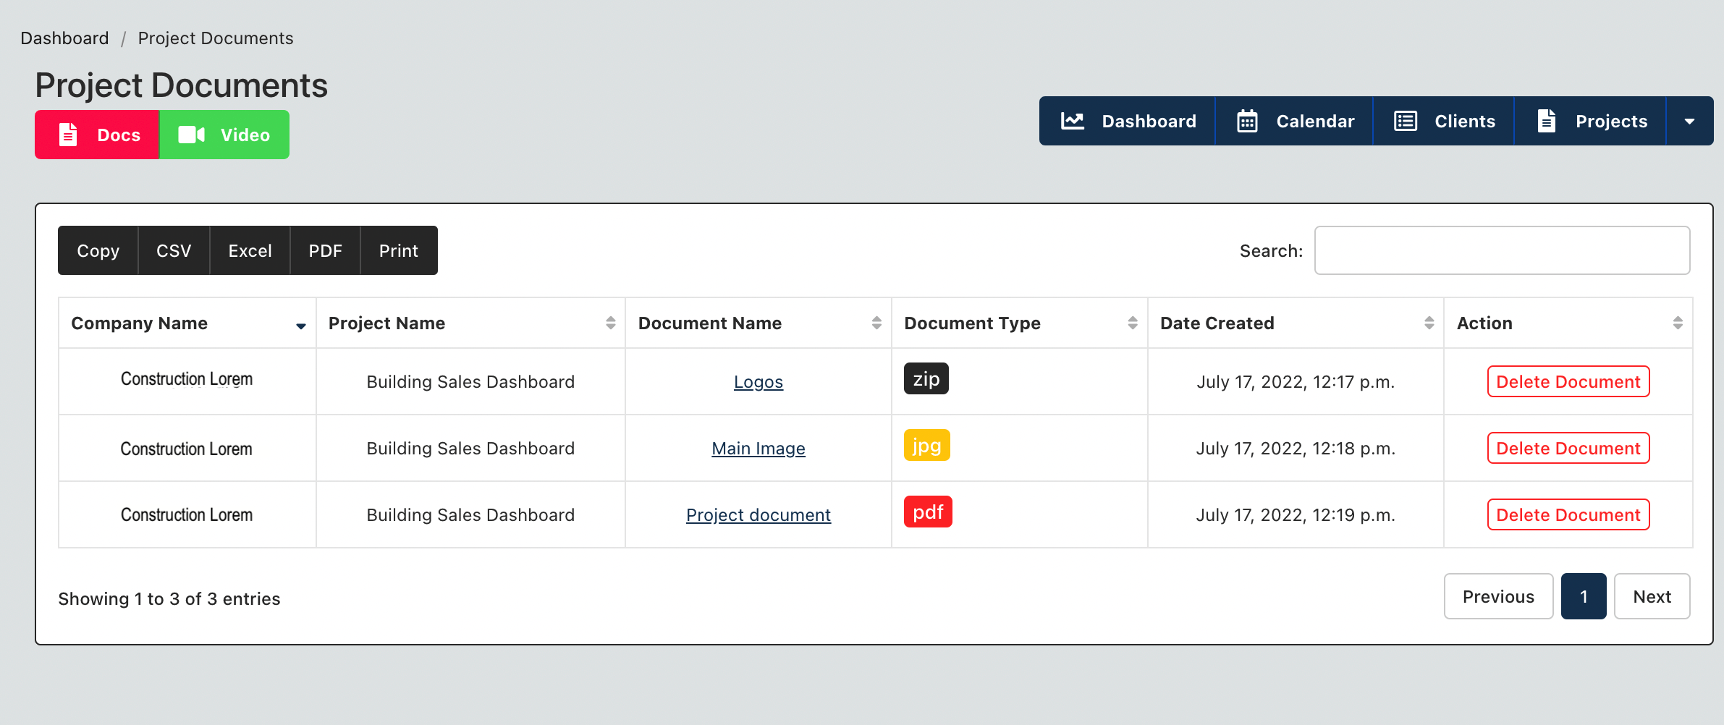The width and height of the screenshot is (1724, 725).
Task: Open the dropdown caret next to Projects
Action: 1690,121
